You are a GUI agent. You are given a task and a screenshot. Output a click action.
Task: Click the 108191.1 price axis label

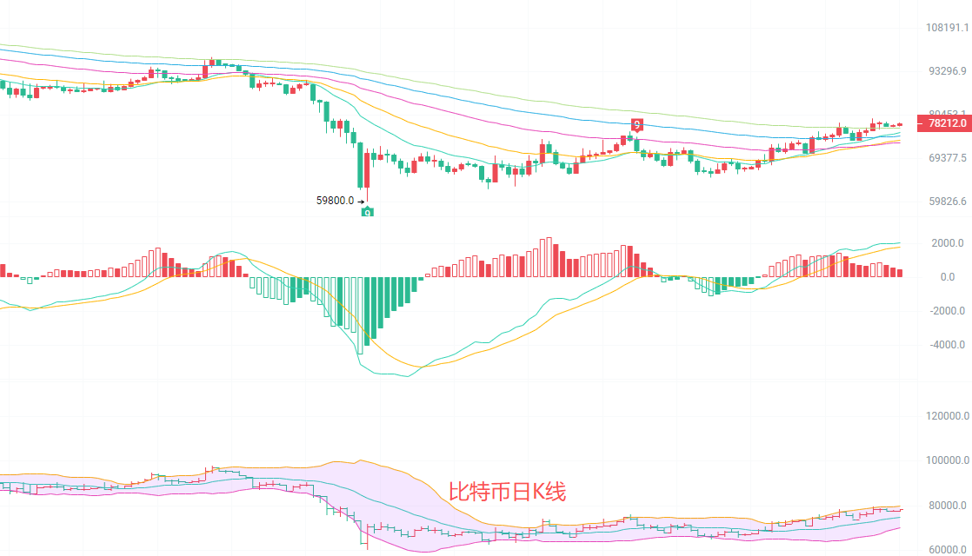(x=947, y=28)
